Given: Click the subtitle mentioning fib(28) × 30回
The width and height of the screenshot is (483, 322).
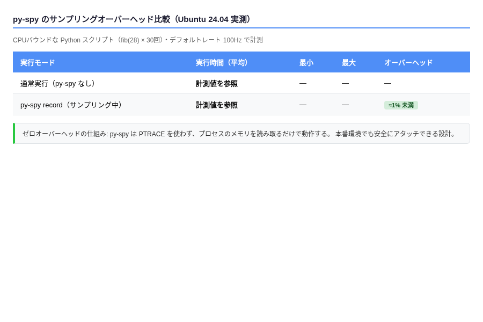Looking at the screenshot, I should tap(138, 40).
